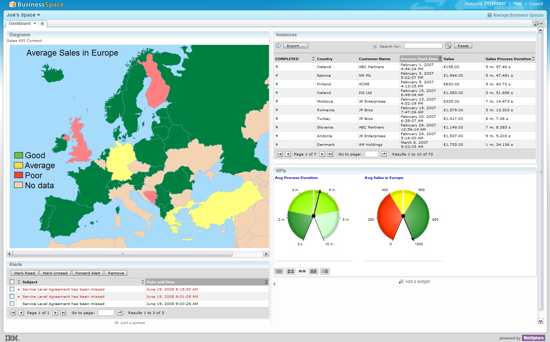Image resolution: width=550 pixels, height=342 pixels.
Task: Go to last page of Instances
Action: [x=330, y=154]
